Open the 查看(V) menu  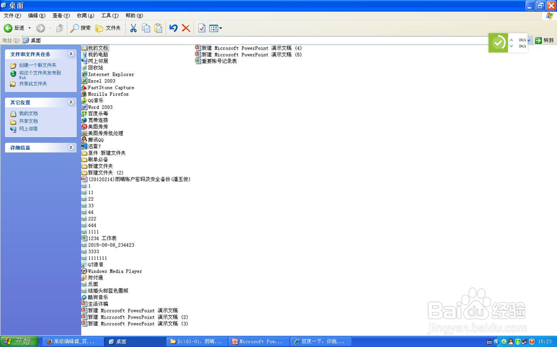coord(61,16)
